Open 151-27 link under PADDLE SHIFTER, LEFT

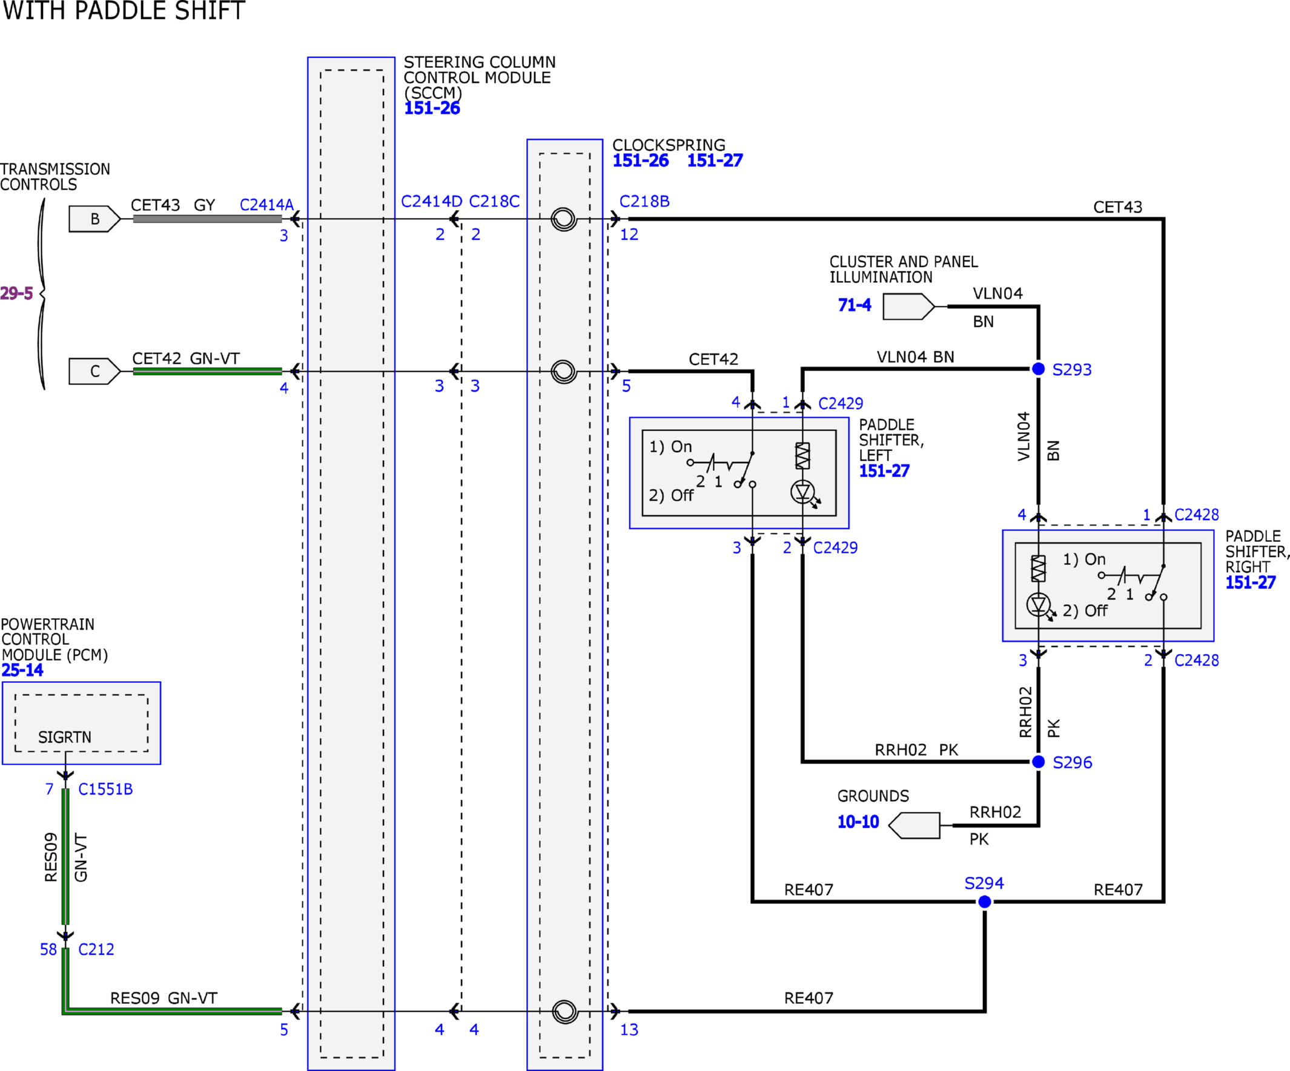(x=884, y=471)
